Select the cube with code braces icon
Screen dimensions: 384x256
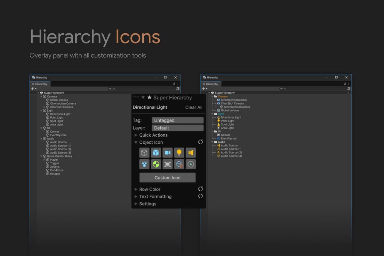179,164
